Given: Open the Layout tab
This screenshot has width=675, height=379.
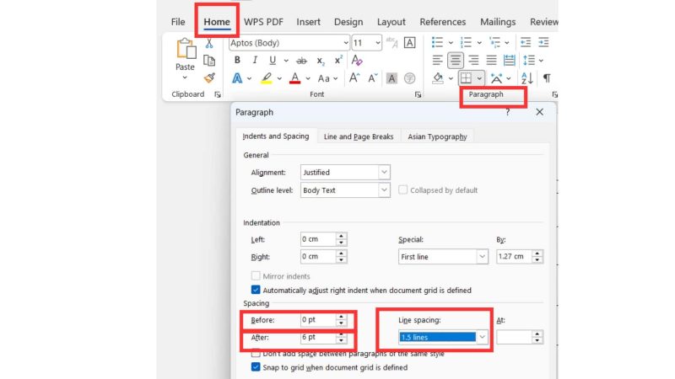Looking at the screenshot, I should (x=391, y=22).
